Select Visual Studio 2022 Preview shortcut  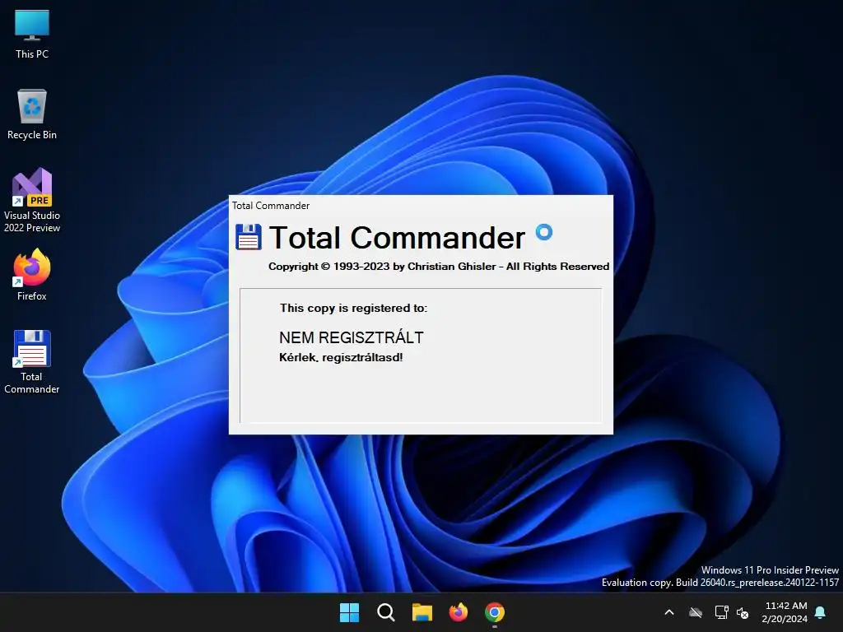pyautogui.click(x=32, y=200)
